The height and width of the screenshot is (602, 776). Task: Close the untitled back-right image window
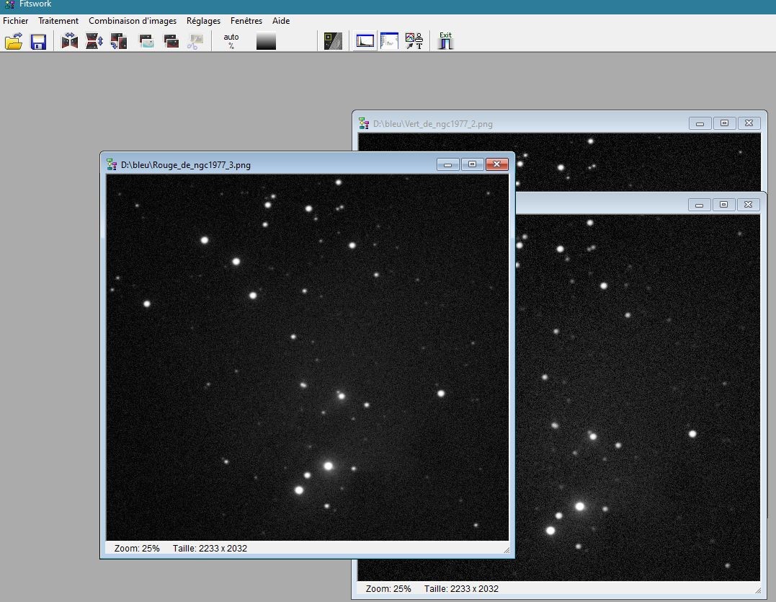tap(749, 205)
